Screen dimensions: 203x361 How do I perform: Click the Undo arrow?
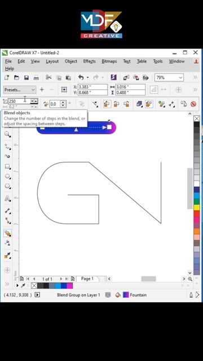pyautogui.click(x=81, y=77)
